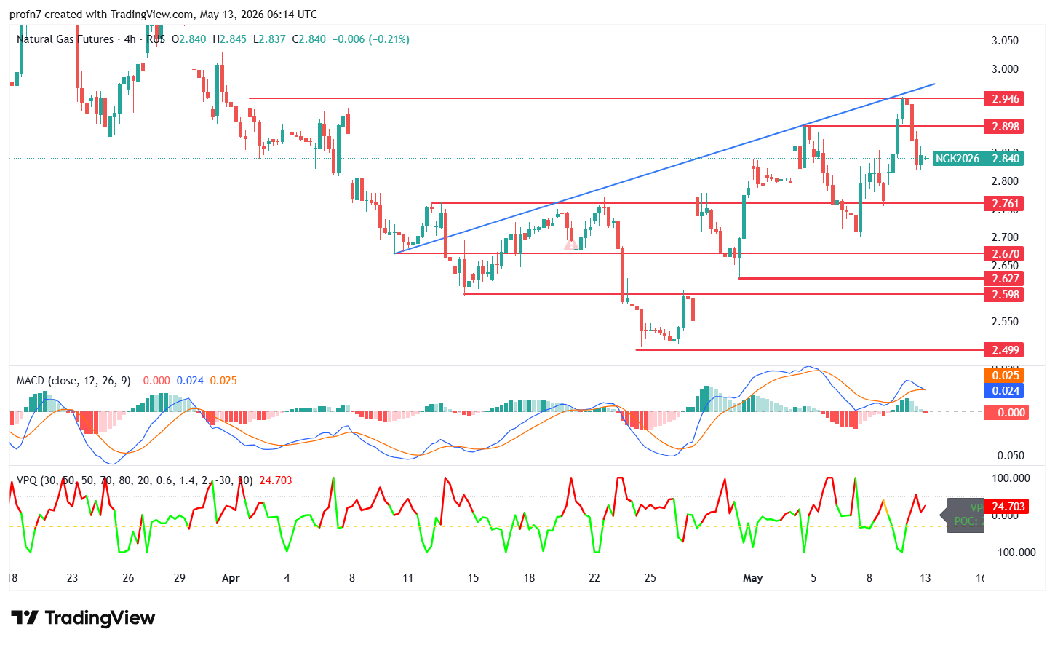Click the 2.598 red price level tag
Viewport: 1055px width, 645px height.
click(x=1005, y=294)
